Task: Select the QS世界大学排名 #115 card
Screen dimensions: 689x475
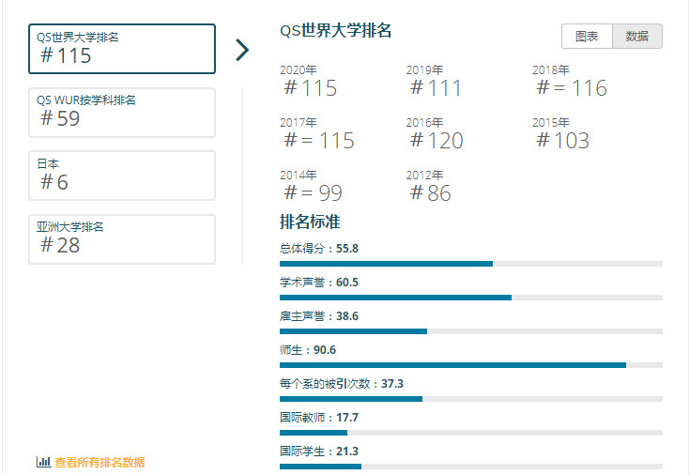Action: click(x=122, y=49)
